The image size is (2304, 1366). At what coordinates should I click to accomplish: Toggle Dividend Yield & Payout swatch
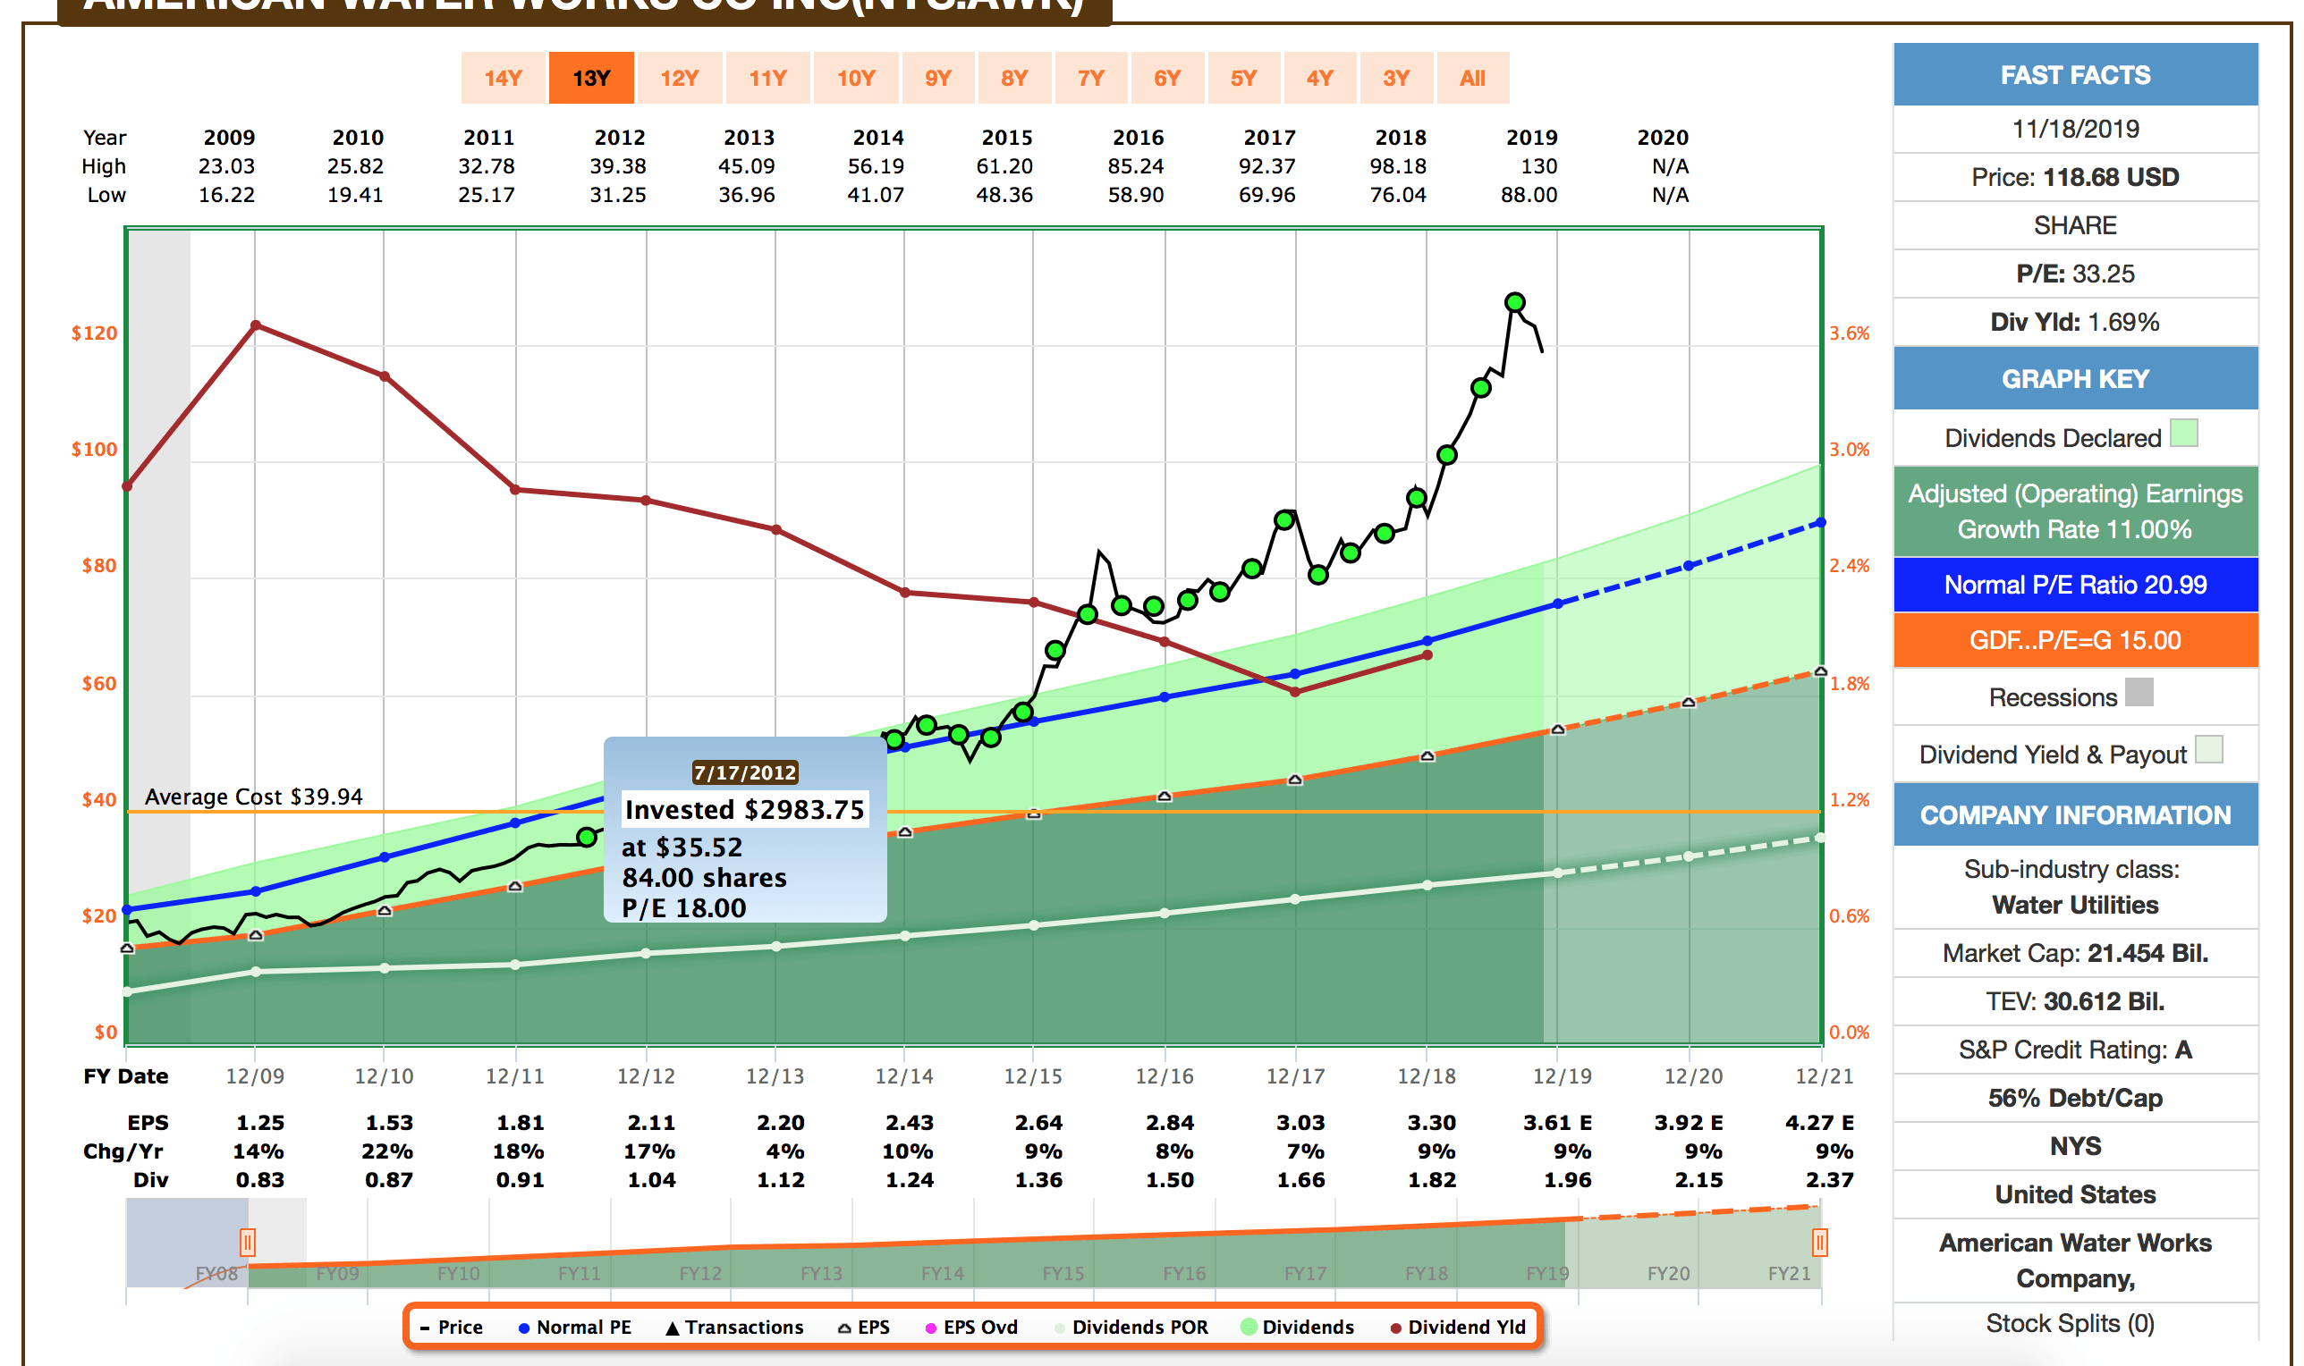2208,749
